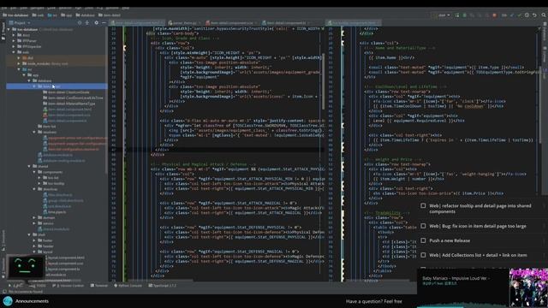This screenshot has height=308, width=548.
Task: Select shared.module.ts in Project tree
Action: pos(53,229)
